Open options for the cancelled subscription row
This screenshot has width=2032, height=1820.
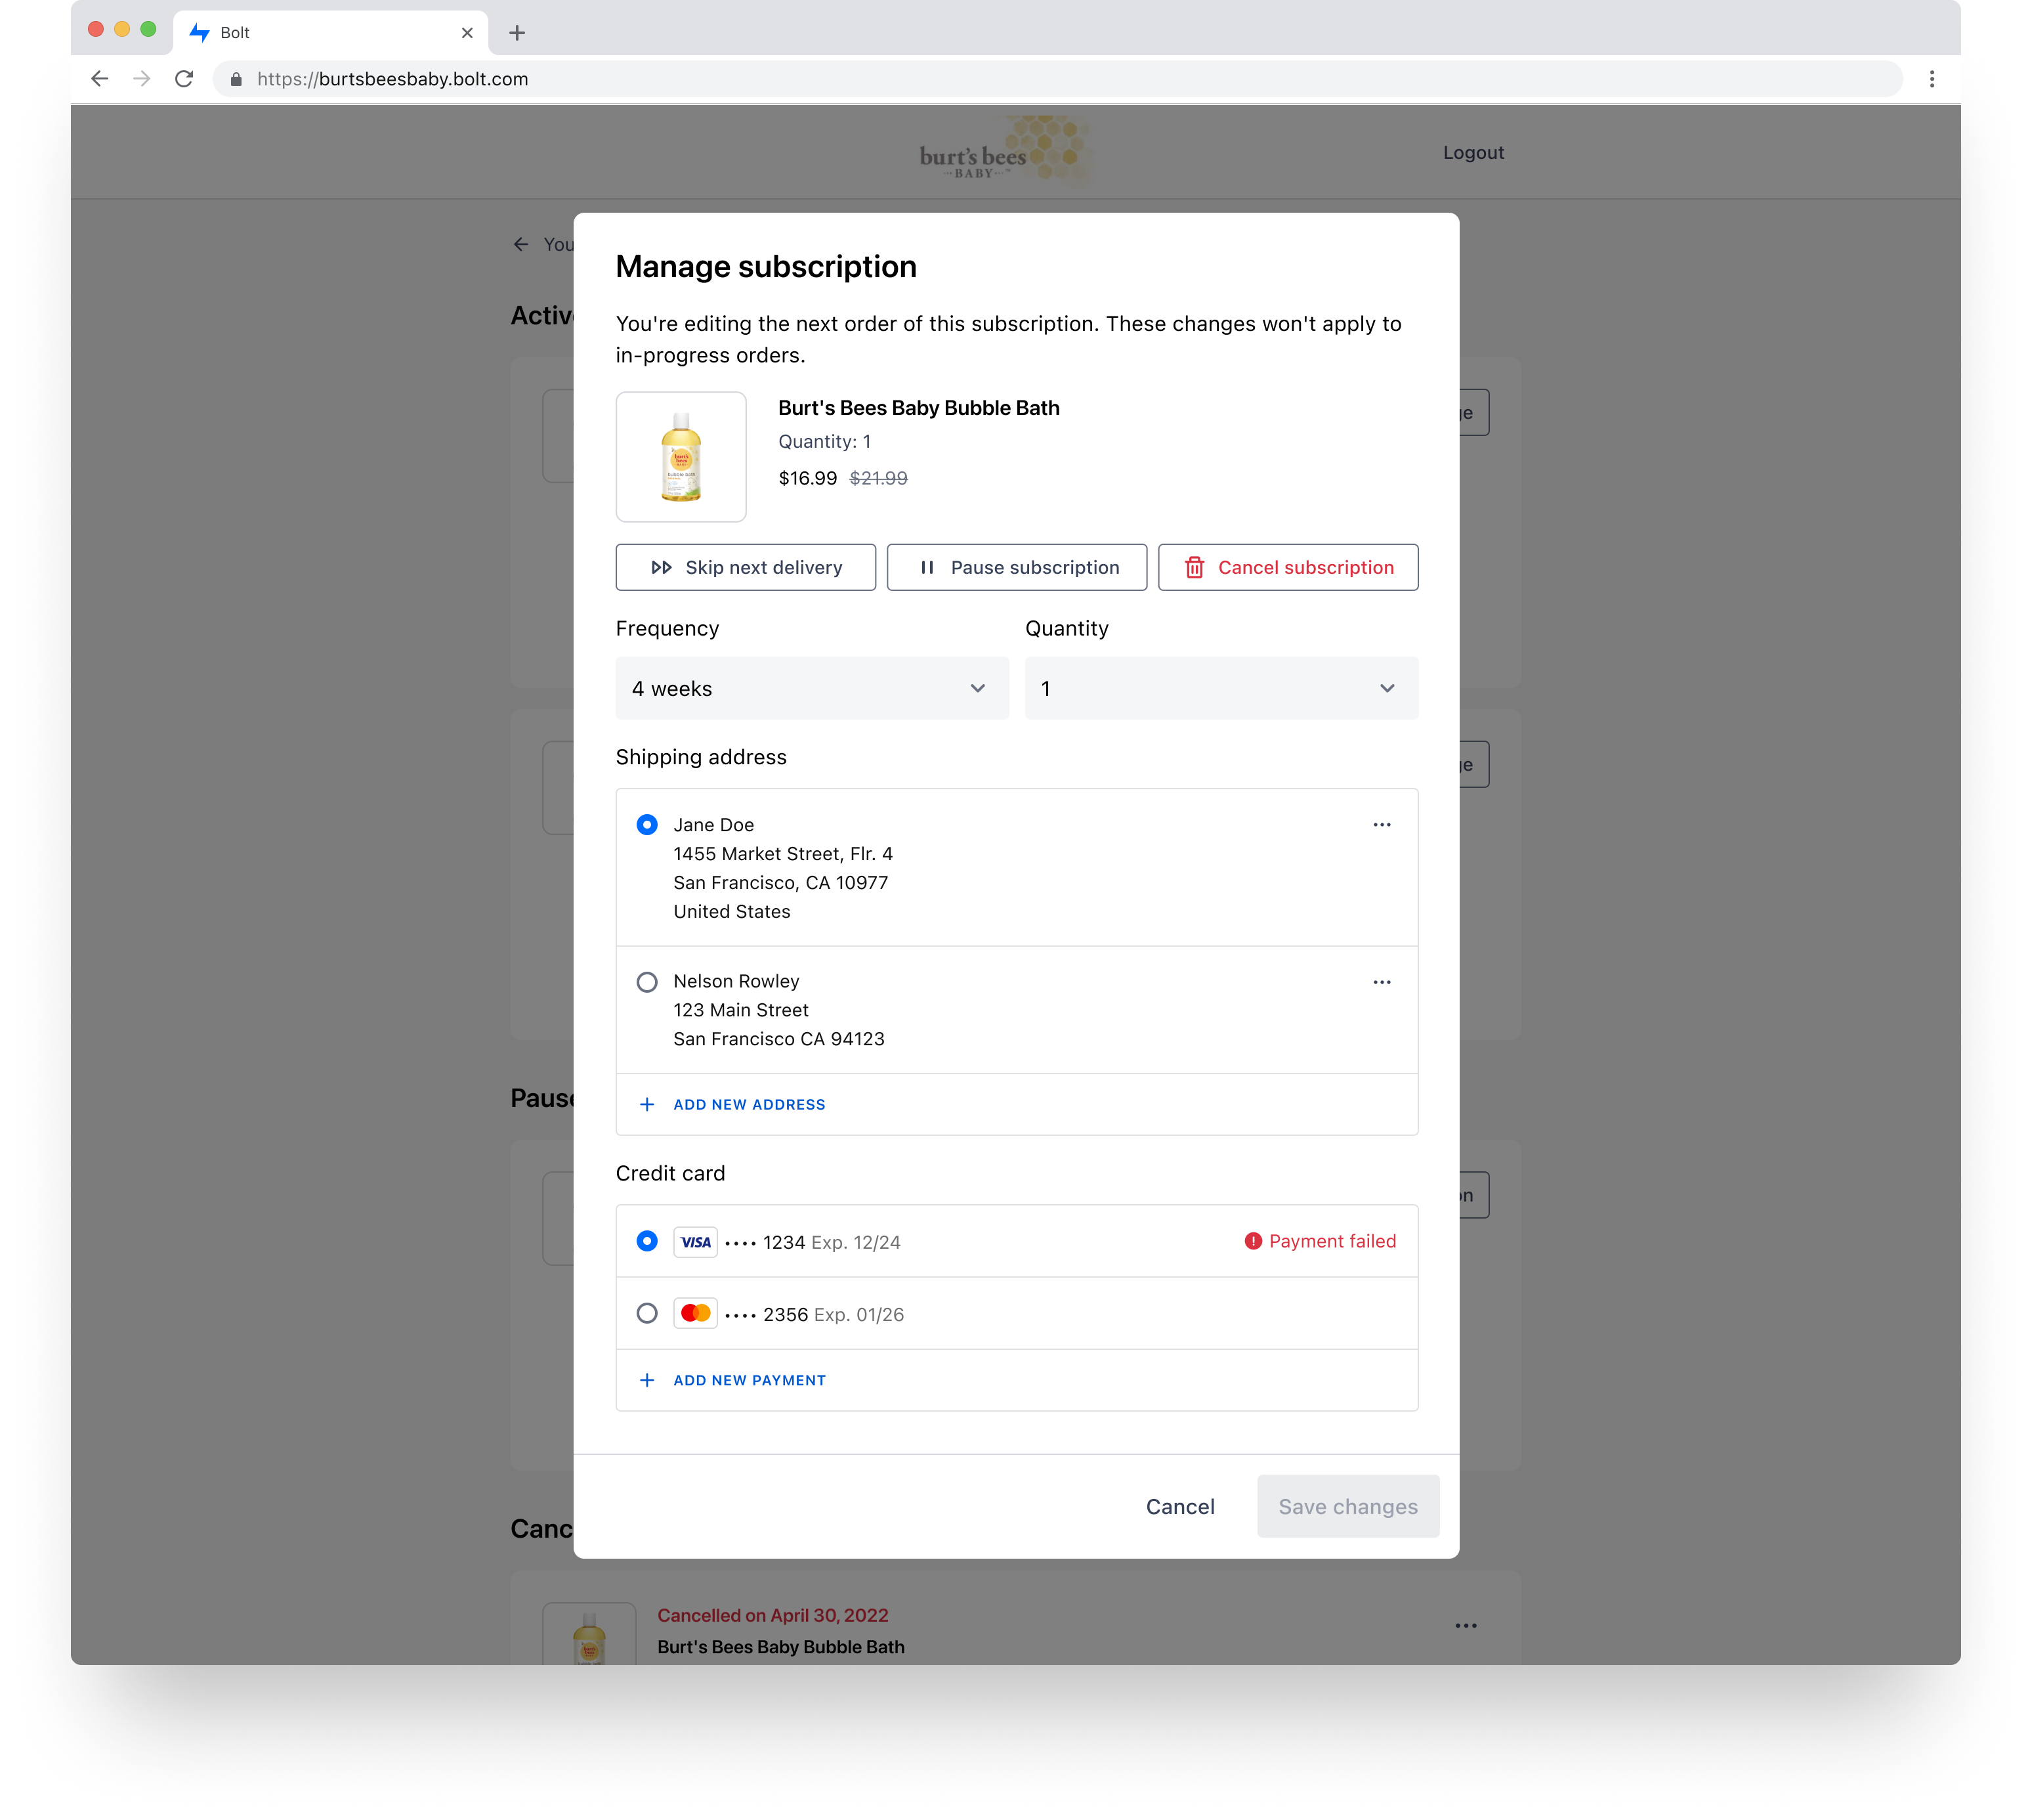pos(1466,1625)
